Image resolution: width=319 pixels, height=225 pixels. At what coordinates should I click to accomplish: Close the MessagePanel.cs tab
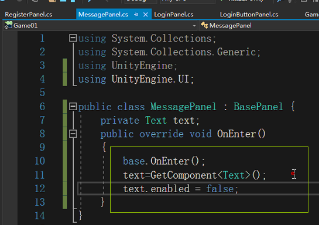pos(146,15)
